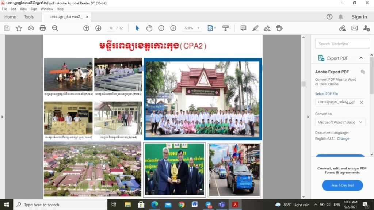The image size is (374, 210).
Task: Share a link to the file
Action: tap(343, 28)
